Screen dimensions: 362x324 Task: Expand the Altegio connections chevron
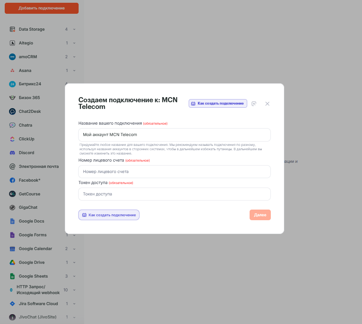tap(74, 43)
